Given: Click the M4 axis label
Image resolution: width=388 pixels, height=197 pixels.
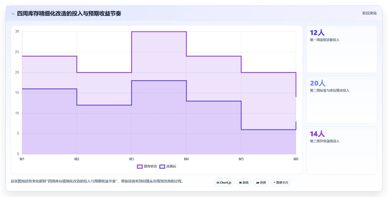Looking at the screenshot, I should [186, 159].
